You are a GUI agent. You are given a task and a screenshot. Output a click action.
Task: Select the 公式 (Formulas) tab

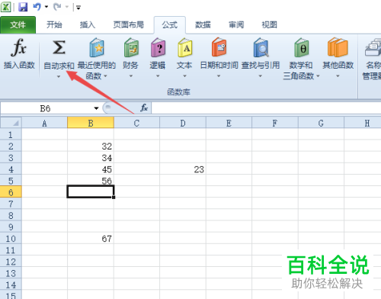(170, 25)
